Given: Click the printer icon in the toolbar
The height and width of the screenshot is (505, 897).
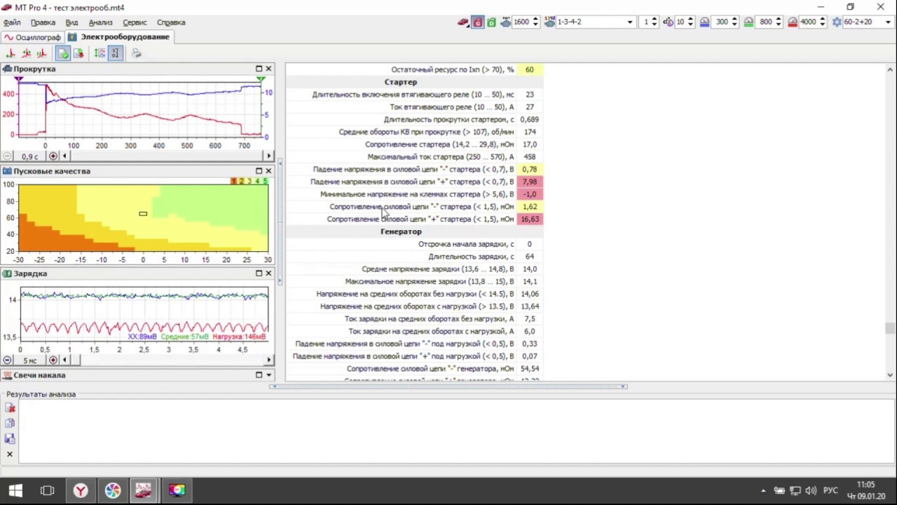Looking at the screenshot, I should [136, 53].
